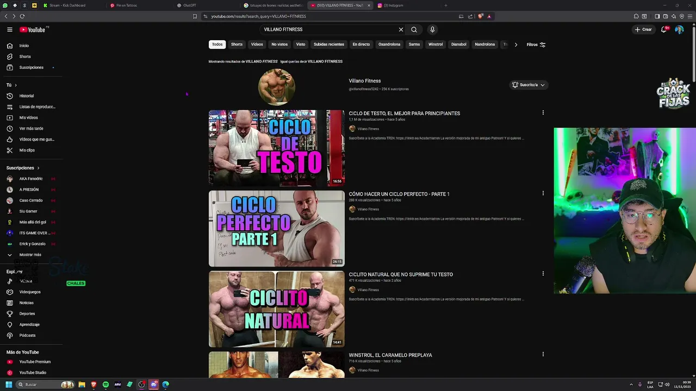The image size is (696, 391).
Task: Show more filter chips with right arrow
Action: click(x=515, y=45)
